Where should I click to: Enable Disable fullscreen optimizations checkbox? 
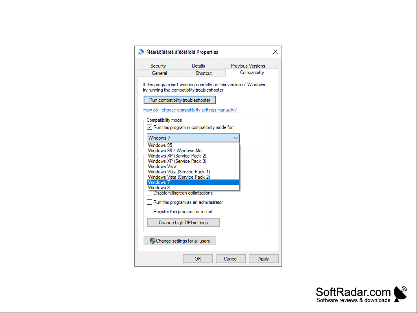(149, 193)
